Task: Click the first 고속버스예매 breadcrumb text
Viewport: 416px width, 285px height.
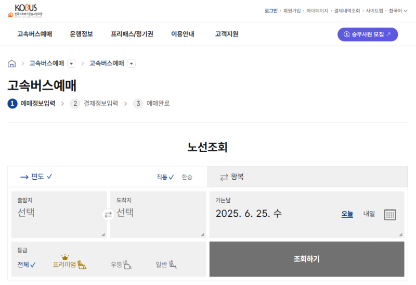Action: [x=47, y=63]
